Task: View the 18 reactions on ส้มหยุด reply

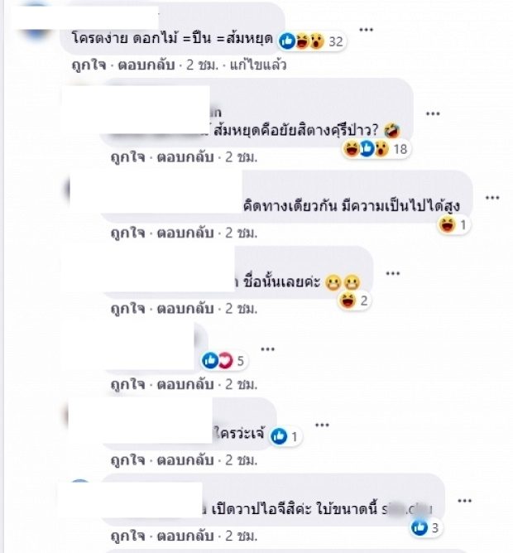Action: pyautogui.click(x=376, y=149)
